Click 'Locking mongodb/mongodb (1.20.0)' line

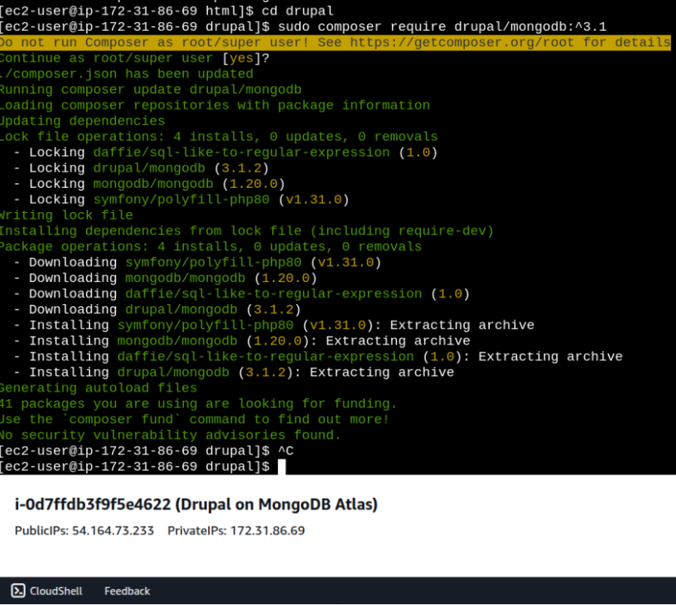pyautogui.click(x=150, y=184)
